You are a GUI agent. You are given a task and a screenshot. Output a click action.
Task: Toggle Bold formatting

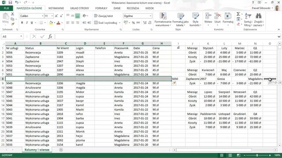point(22,23)
